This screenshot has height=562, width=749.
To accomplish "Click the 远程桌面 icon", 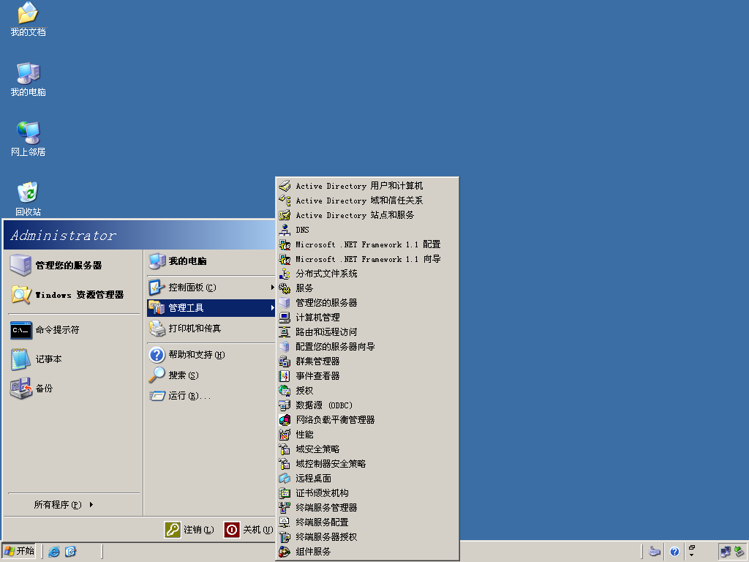I will click(285, 479).
